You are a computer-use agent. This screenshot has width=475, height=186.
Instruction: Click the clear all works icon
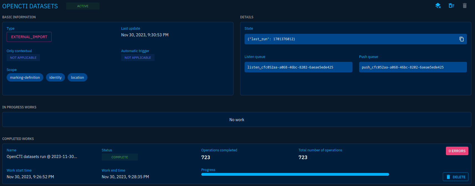pyautogui.click(x=451, y=6)
